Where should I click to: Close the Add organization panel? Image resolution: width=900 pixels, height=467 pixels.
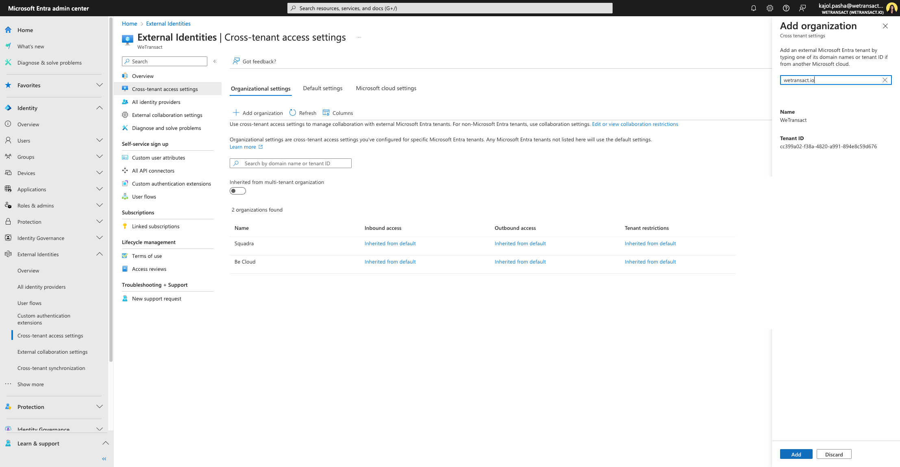[885, 26]
